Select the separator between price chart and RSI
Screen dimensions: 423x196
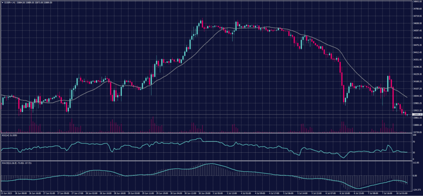point(207,133)
